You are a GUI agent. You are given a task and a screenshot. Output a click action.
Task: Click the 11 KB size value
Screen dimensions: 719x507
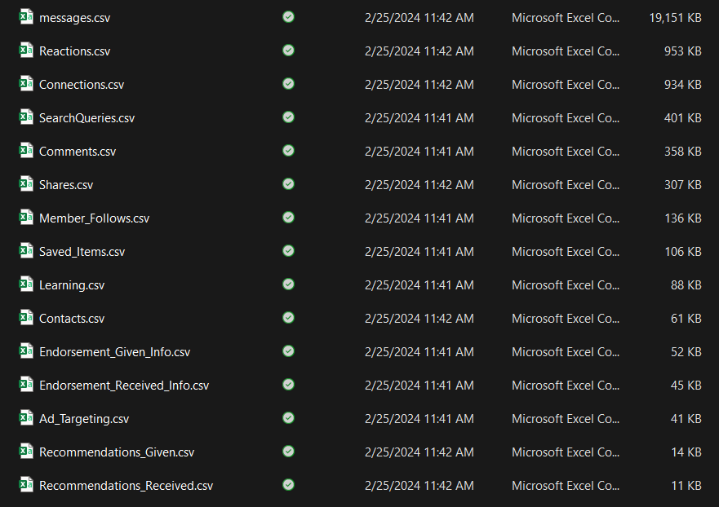point(686,486)
